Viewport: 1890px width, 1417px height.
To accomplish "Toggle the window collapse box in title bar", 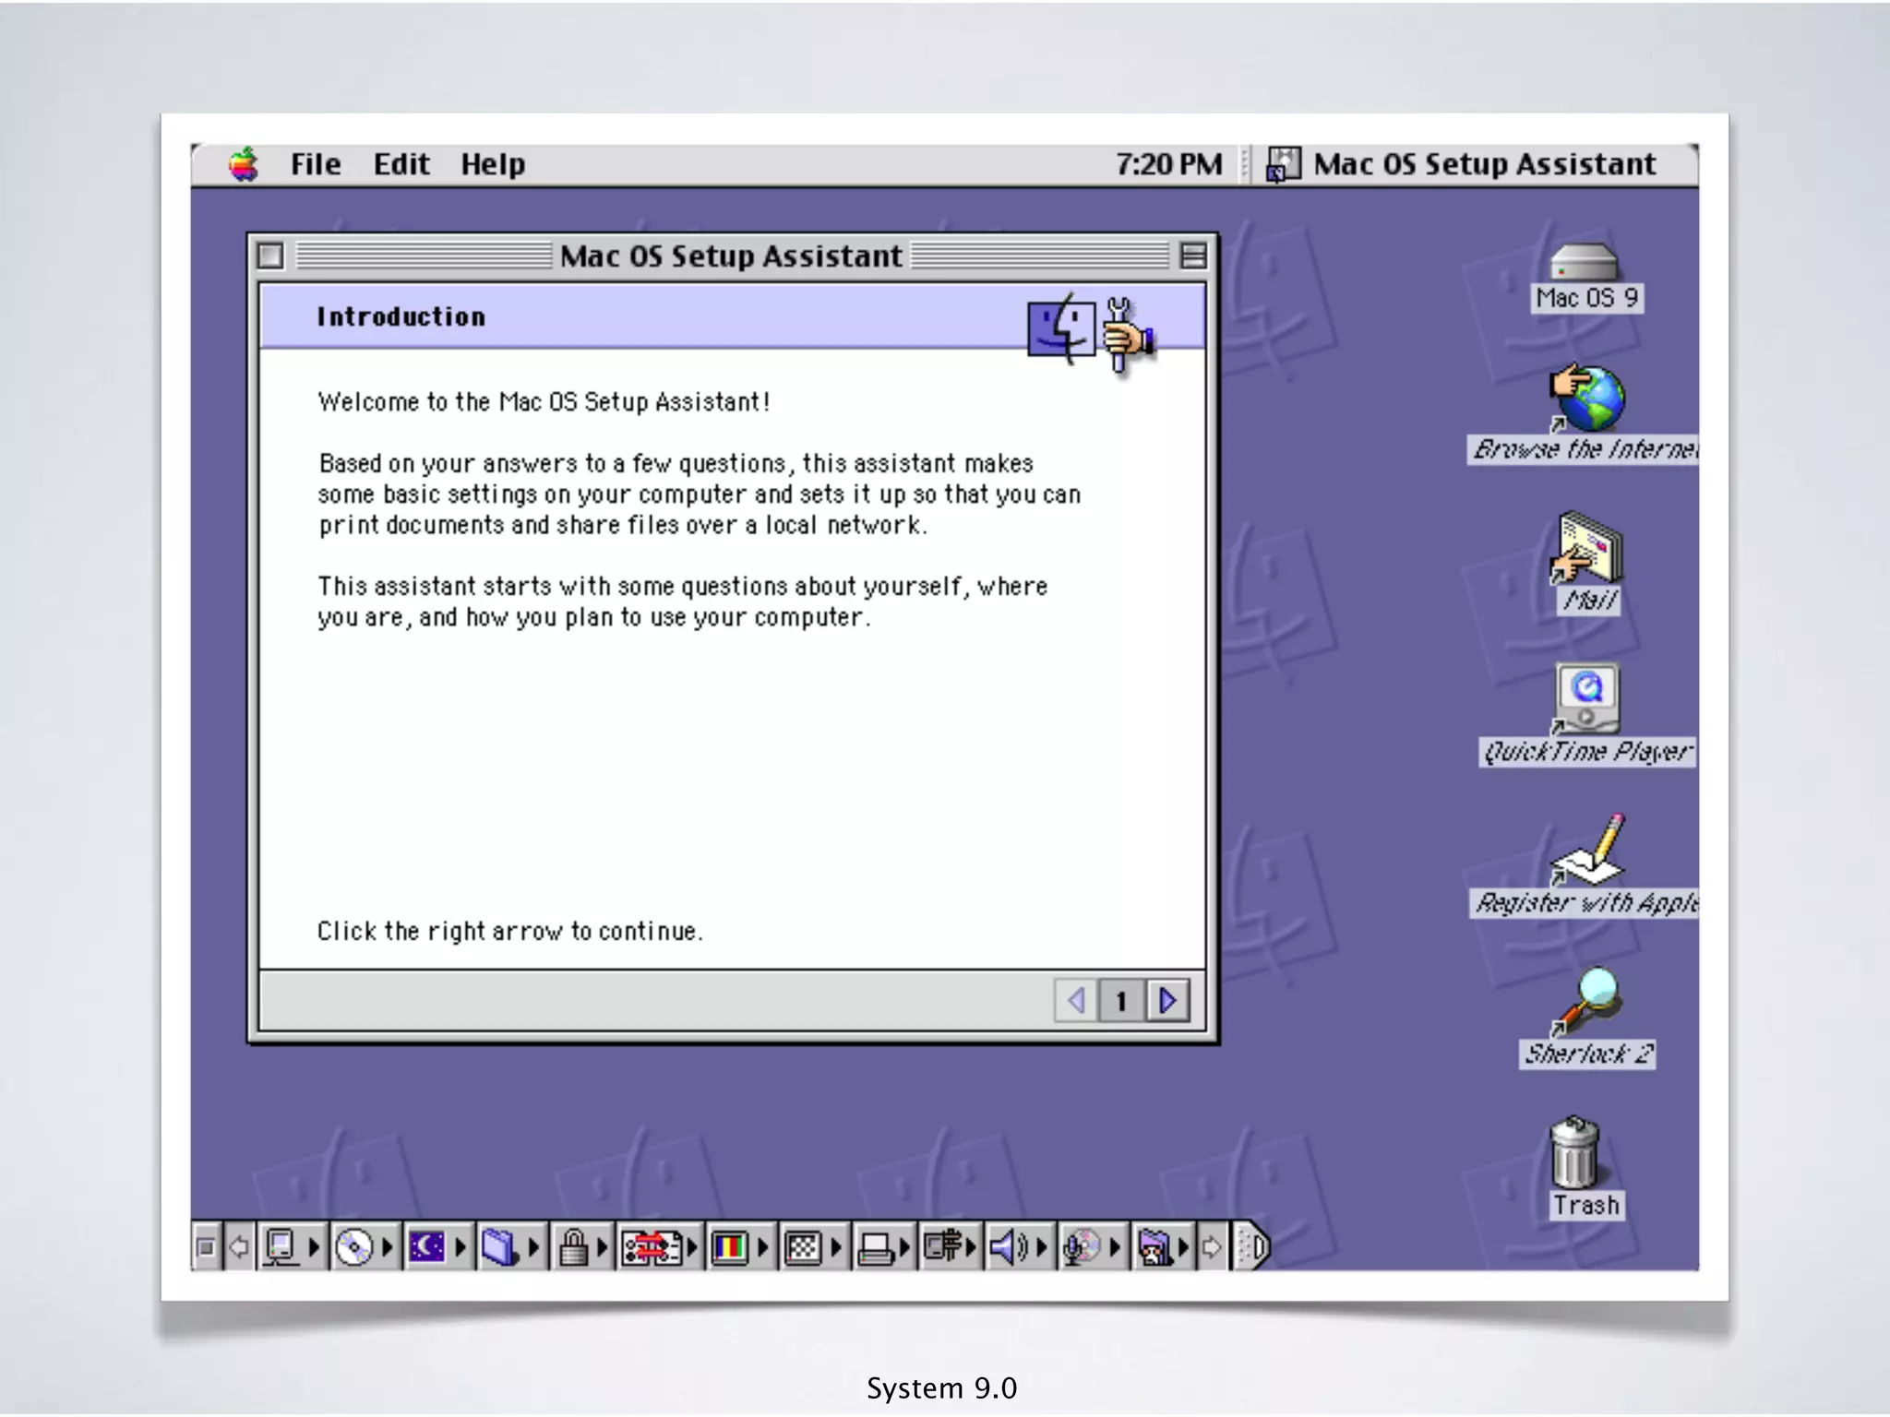I will pyautogui.click(x=1192, y=256).
